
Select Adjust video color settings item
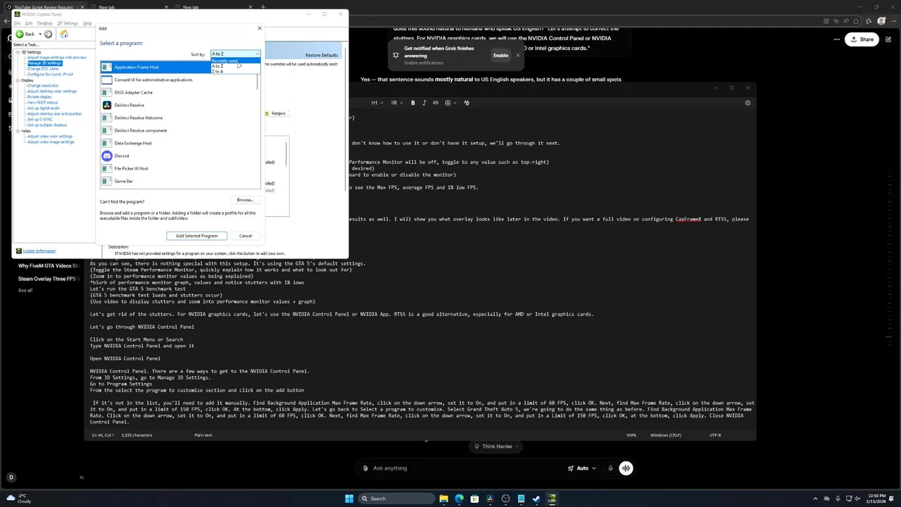[50, 137]
